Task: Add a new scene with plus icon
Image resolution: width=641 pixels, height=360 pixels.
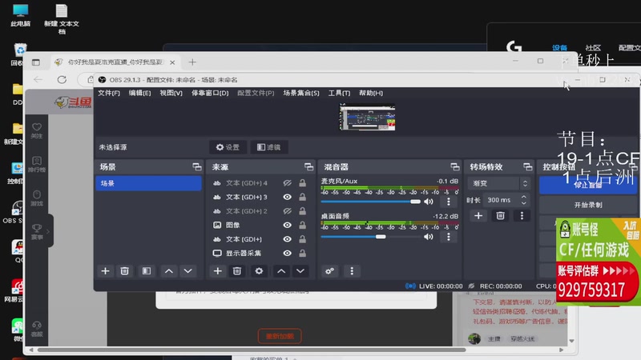Action: tap(105, 271)
